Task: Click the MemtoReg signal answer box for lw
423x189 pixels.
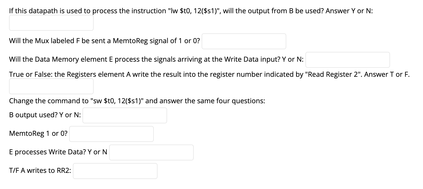Action: 243,41
